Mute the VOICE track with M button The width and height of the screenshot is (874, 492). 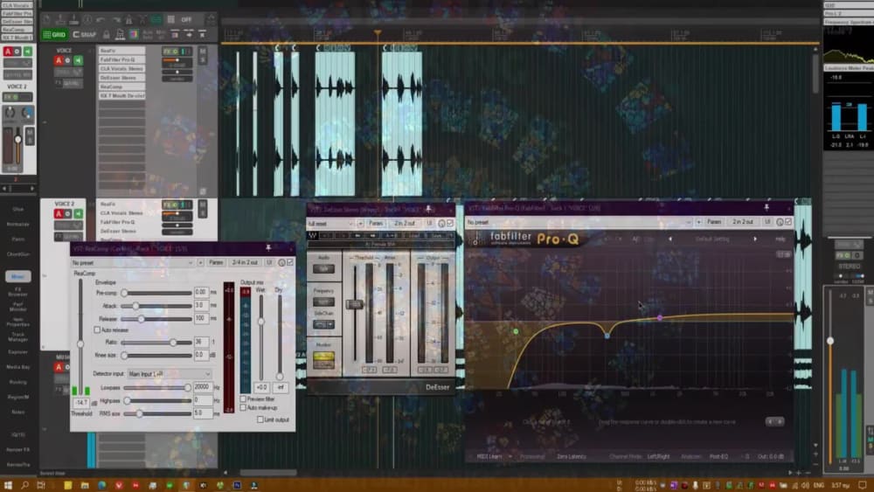203,52
